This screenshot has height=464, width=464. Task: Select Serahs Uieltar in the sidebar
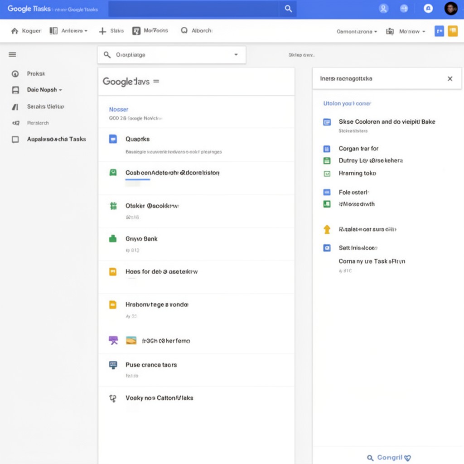click(46, 106)
